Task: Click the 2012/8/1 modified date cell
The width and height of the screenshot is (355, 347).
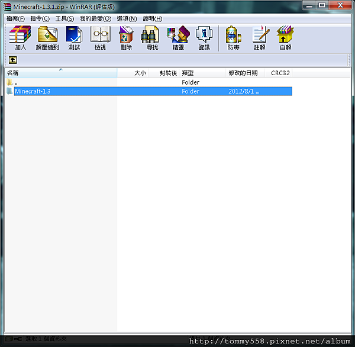Action: pyautogui.click(x=244, y=91)
